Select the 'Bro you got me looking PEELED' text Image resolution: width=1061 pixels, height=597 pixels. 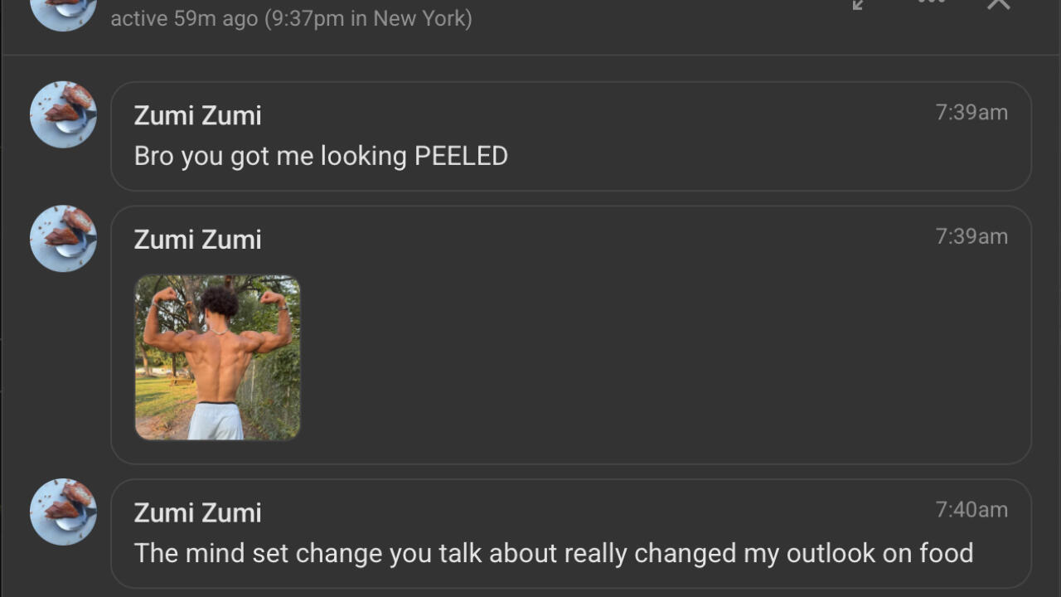pos(320,156)
